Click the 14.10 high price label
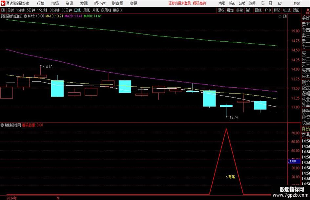The width and height of the screenshot is (310, 200). [48, 67]
